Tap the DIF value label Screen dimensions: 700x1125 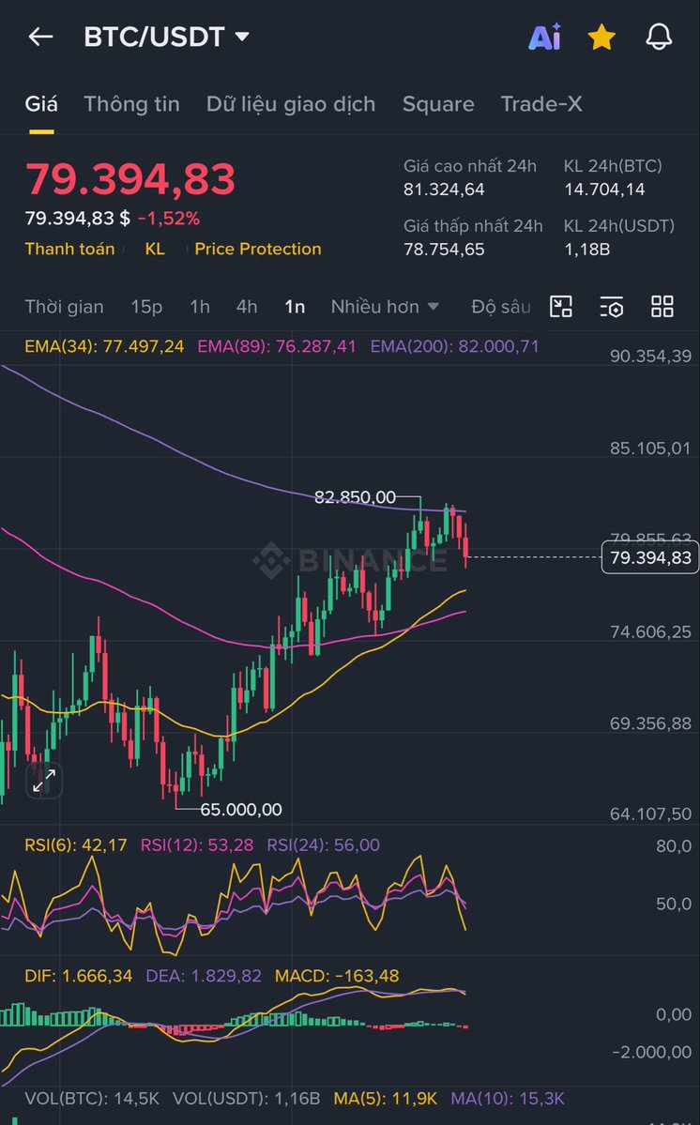pyautogui.click(x=78, y=976)
